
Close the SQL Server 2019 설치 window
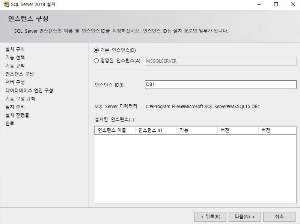[x=293, y=4]
